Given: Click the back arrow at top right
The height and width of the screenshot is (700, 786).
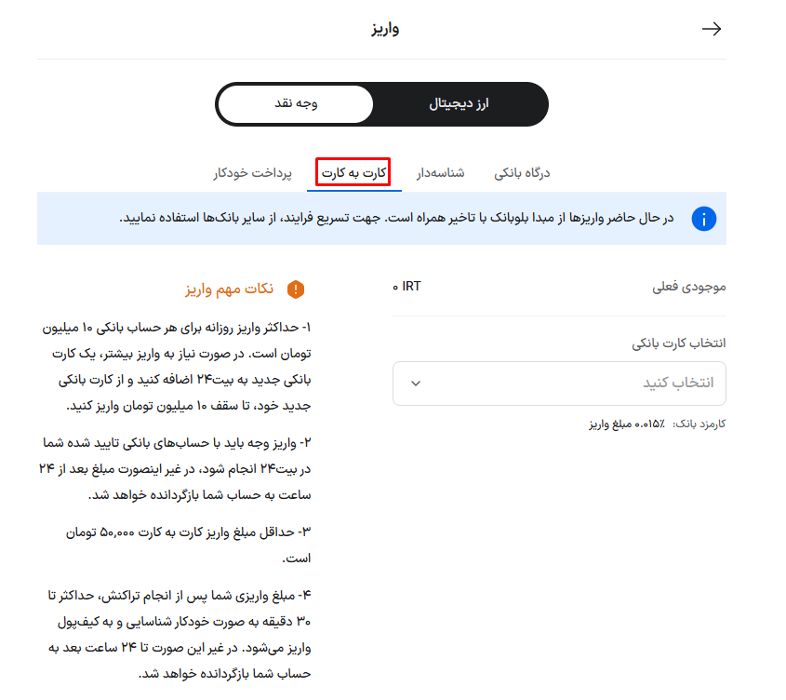Looking at the screenshot, I should pyautogui.click(x=712, y=29).
